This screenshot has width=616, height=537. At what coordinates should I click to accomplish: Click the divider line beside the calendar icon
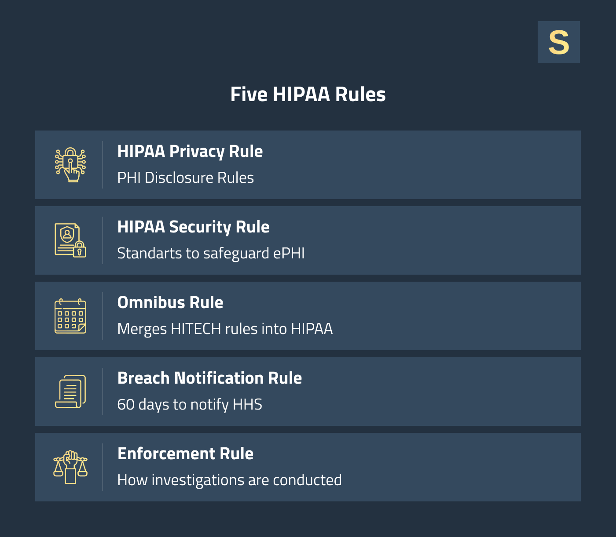click(x=102, y=316)
